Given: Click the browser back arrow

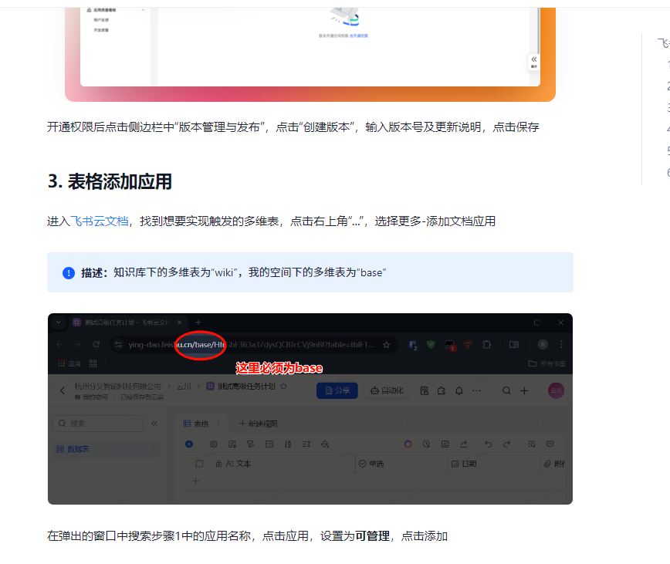Looking at the screenshot, I should (x=59, y=345).
